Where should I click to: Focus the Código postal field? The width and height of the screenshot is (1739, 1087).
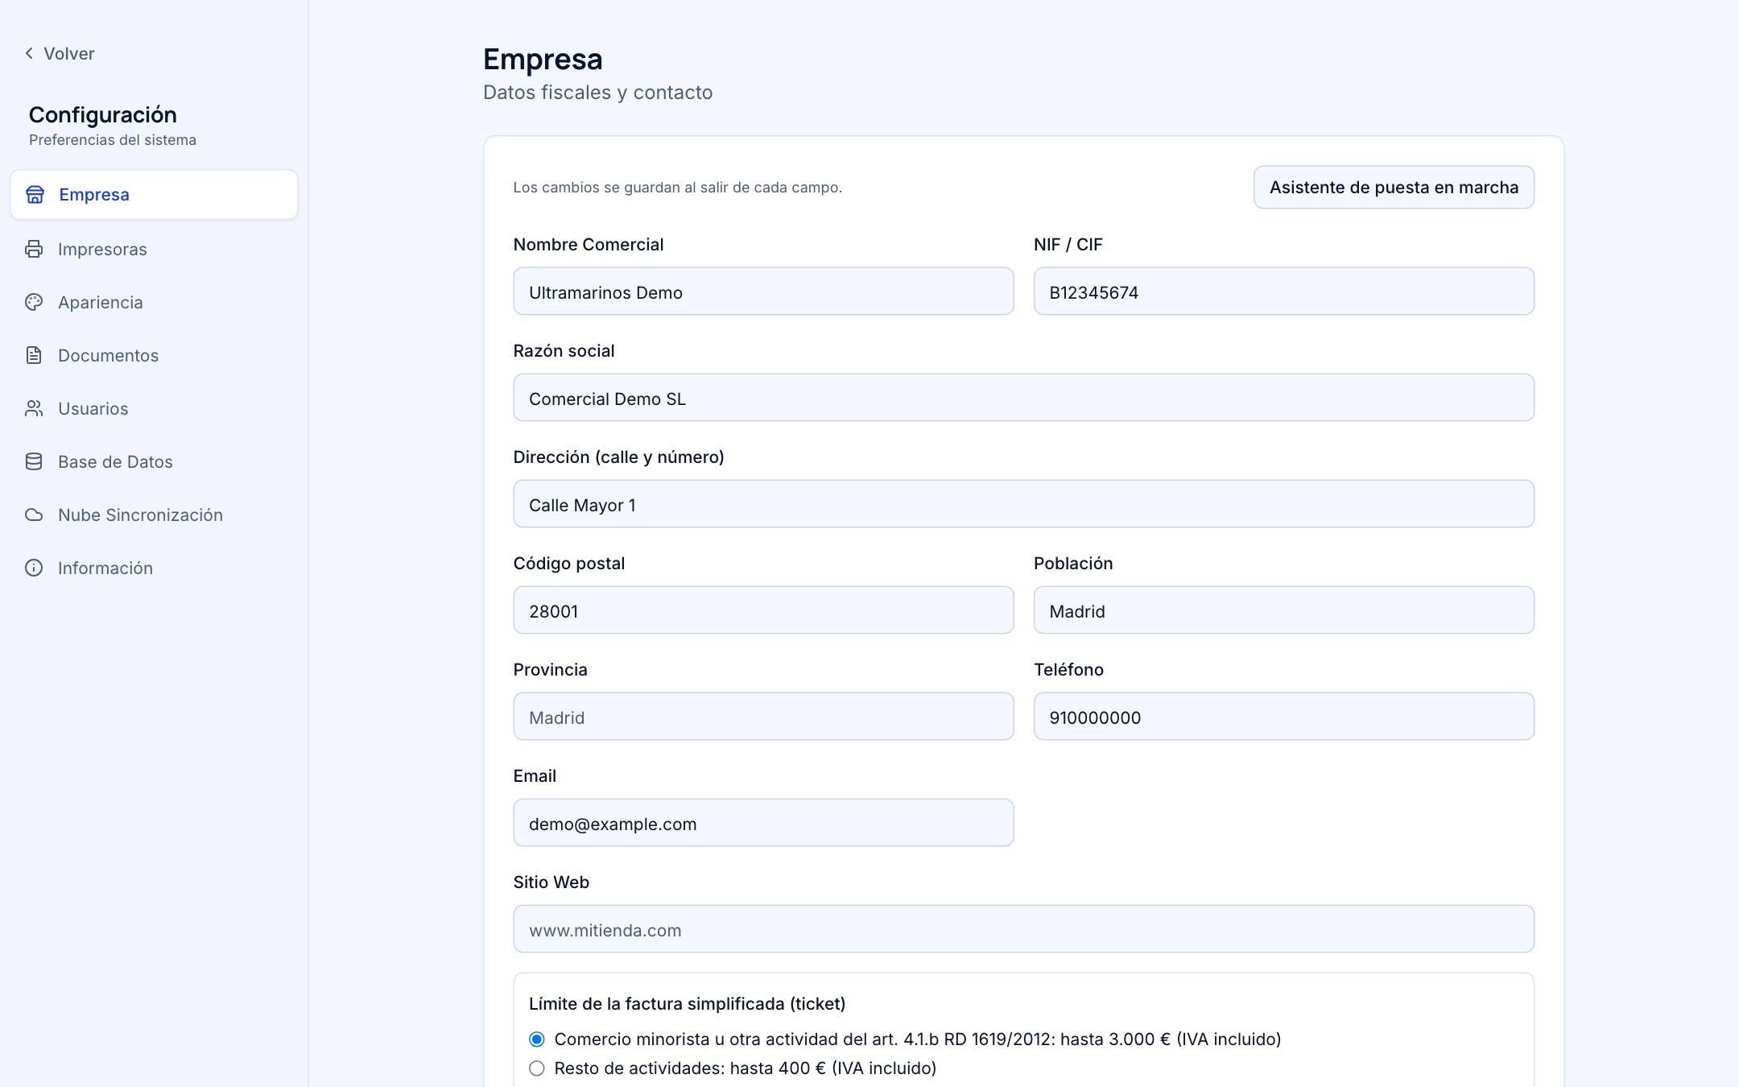click(x=763, y=610)
